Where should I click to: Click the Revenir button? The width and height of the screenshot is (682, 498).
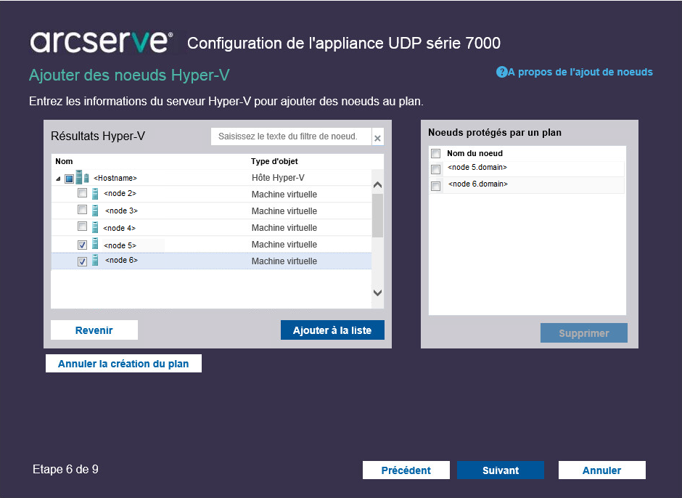(x=94, y=330)
